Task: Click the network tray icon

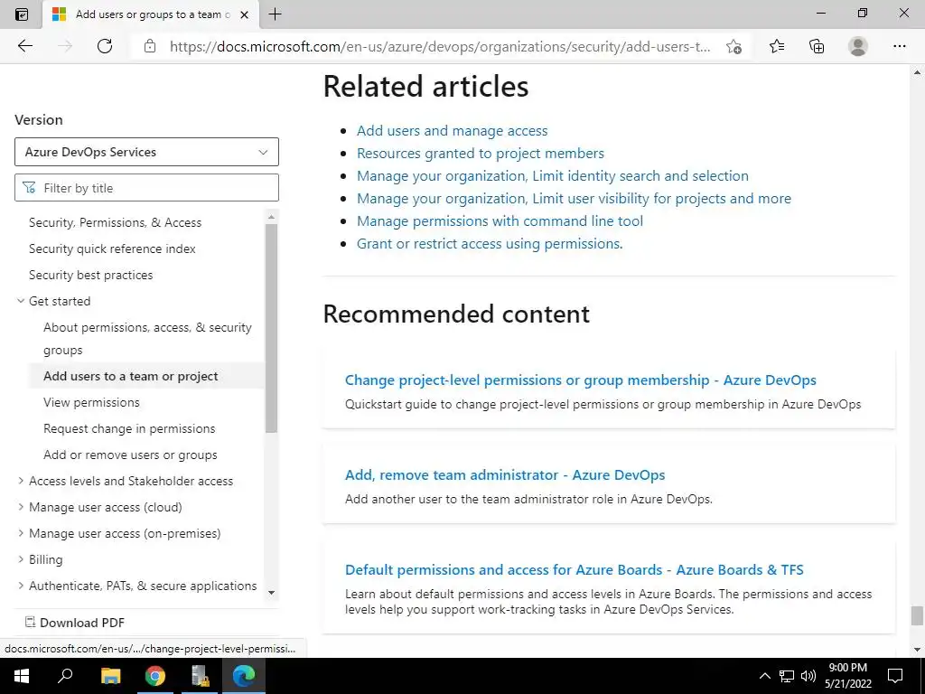Action: 787,676
